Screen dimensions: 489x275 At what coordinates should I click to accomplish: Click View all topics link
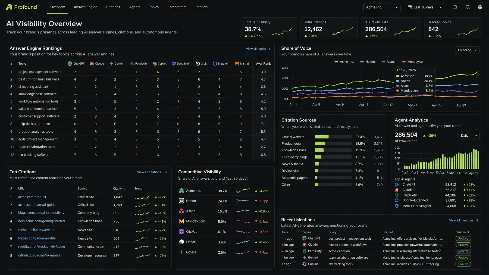(258, 49)
